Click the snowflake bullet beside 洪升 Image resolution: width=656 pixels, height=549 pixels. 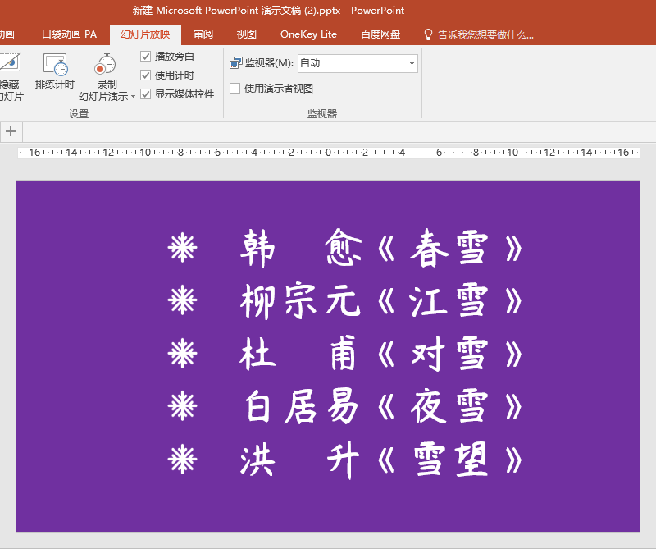click(182, 460)
